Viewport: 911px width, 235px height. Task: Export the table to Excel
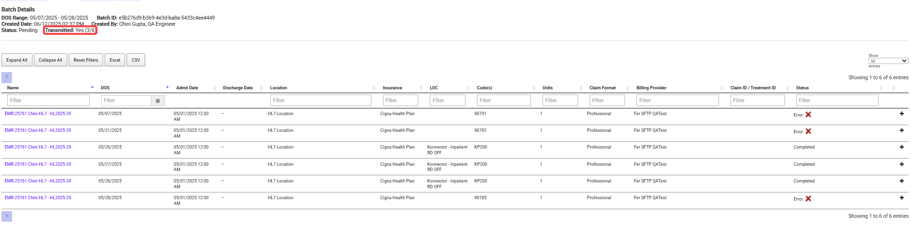click(x=115, y=60)
